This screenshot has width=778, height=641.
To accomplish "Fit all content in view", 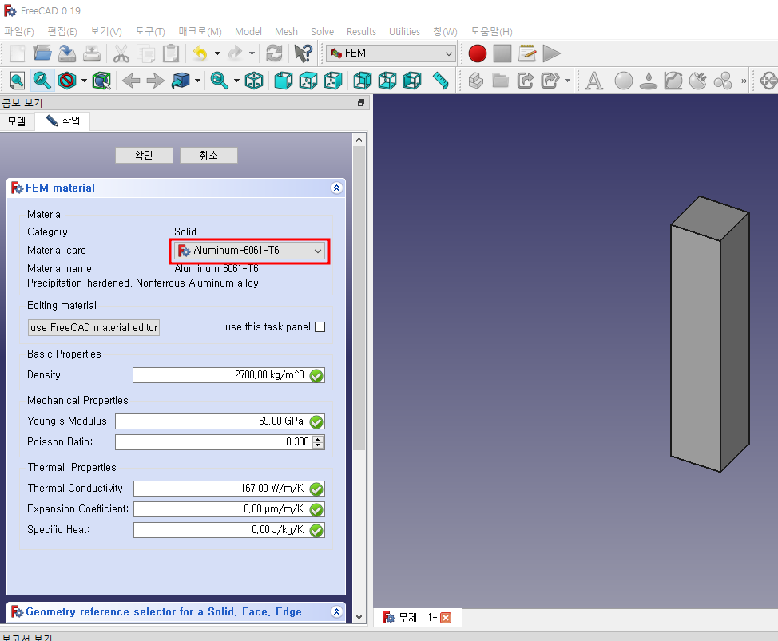I will (x=18, y=81).
